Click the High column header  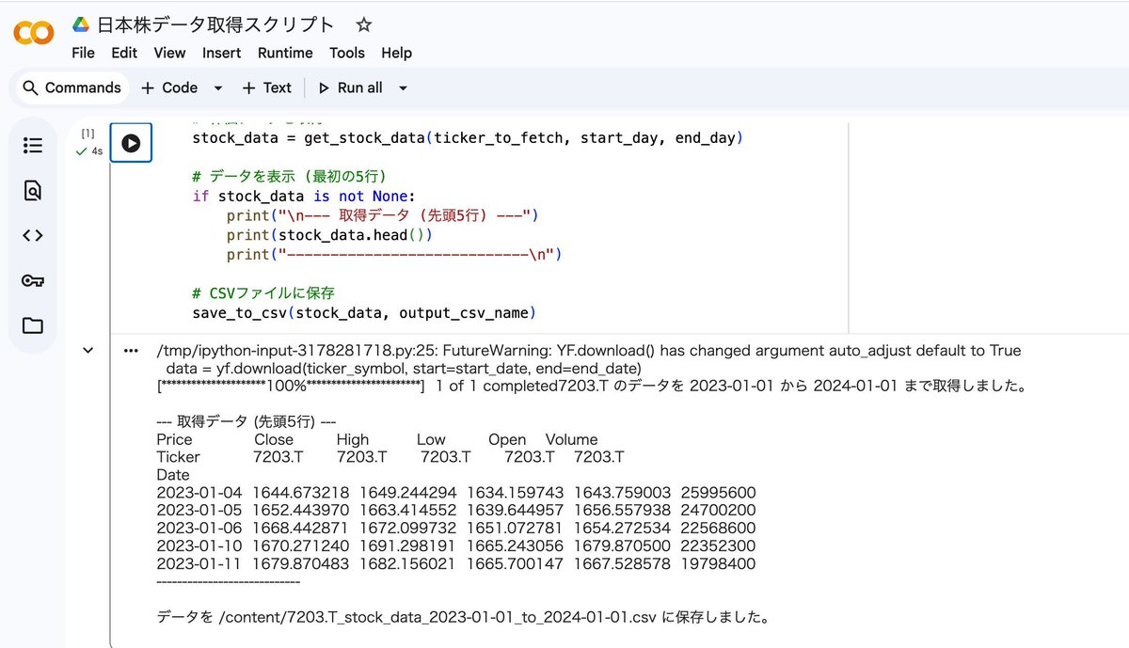tap(353, 439)
